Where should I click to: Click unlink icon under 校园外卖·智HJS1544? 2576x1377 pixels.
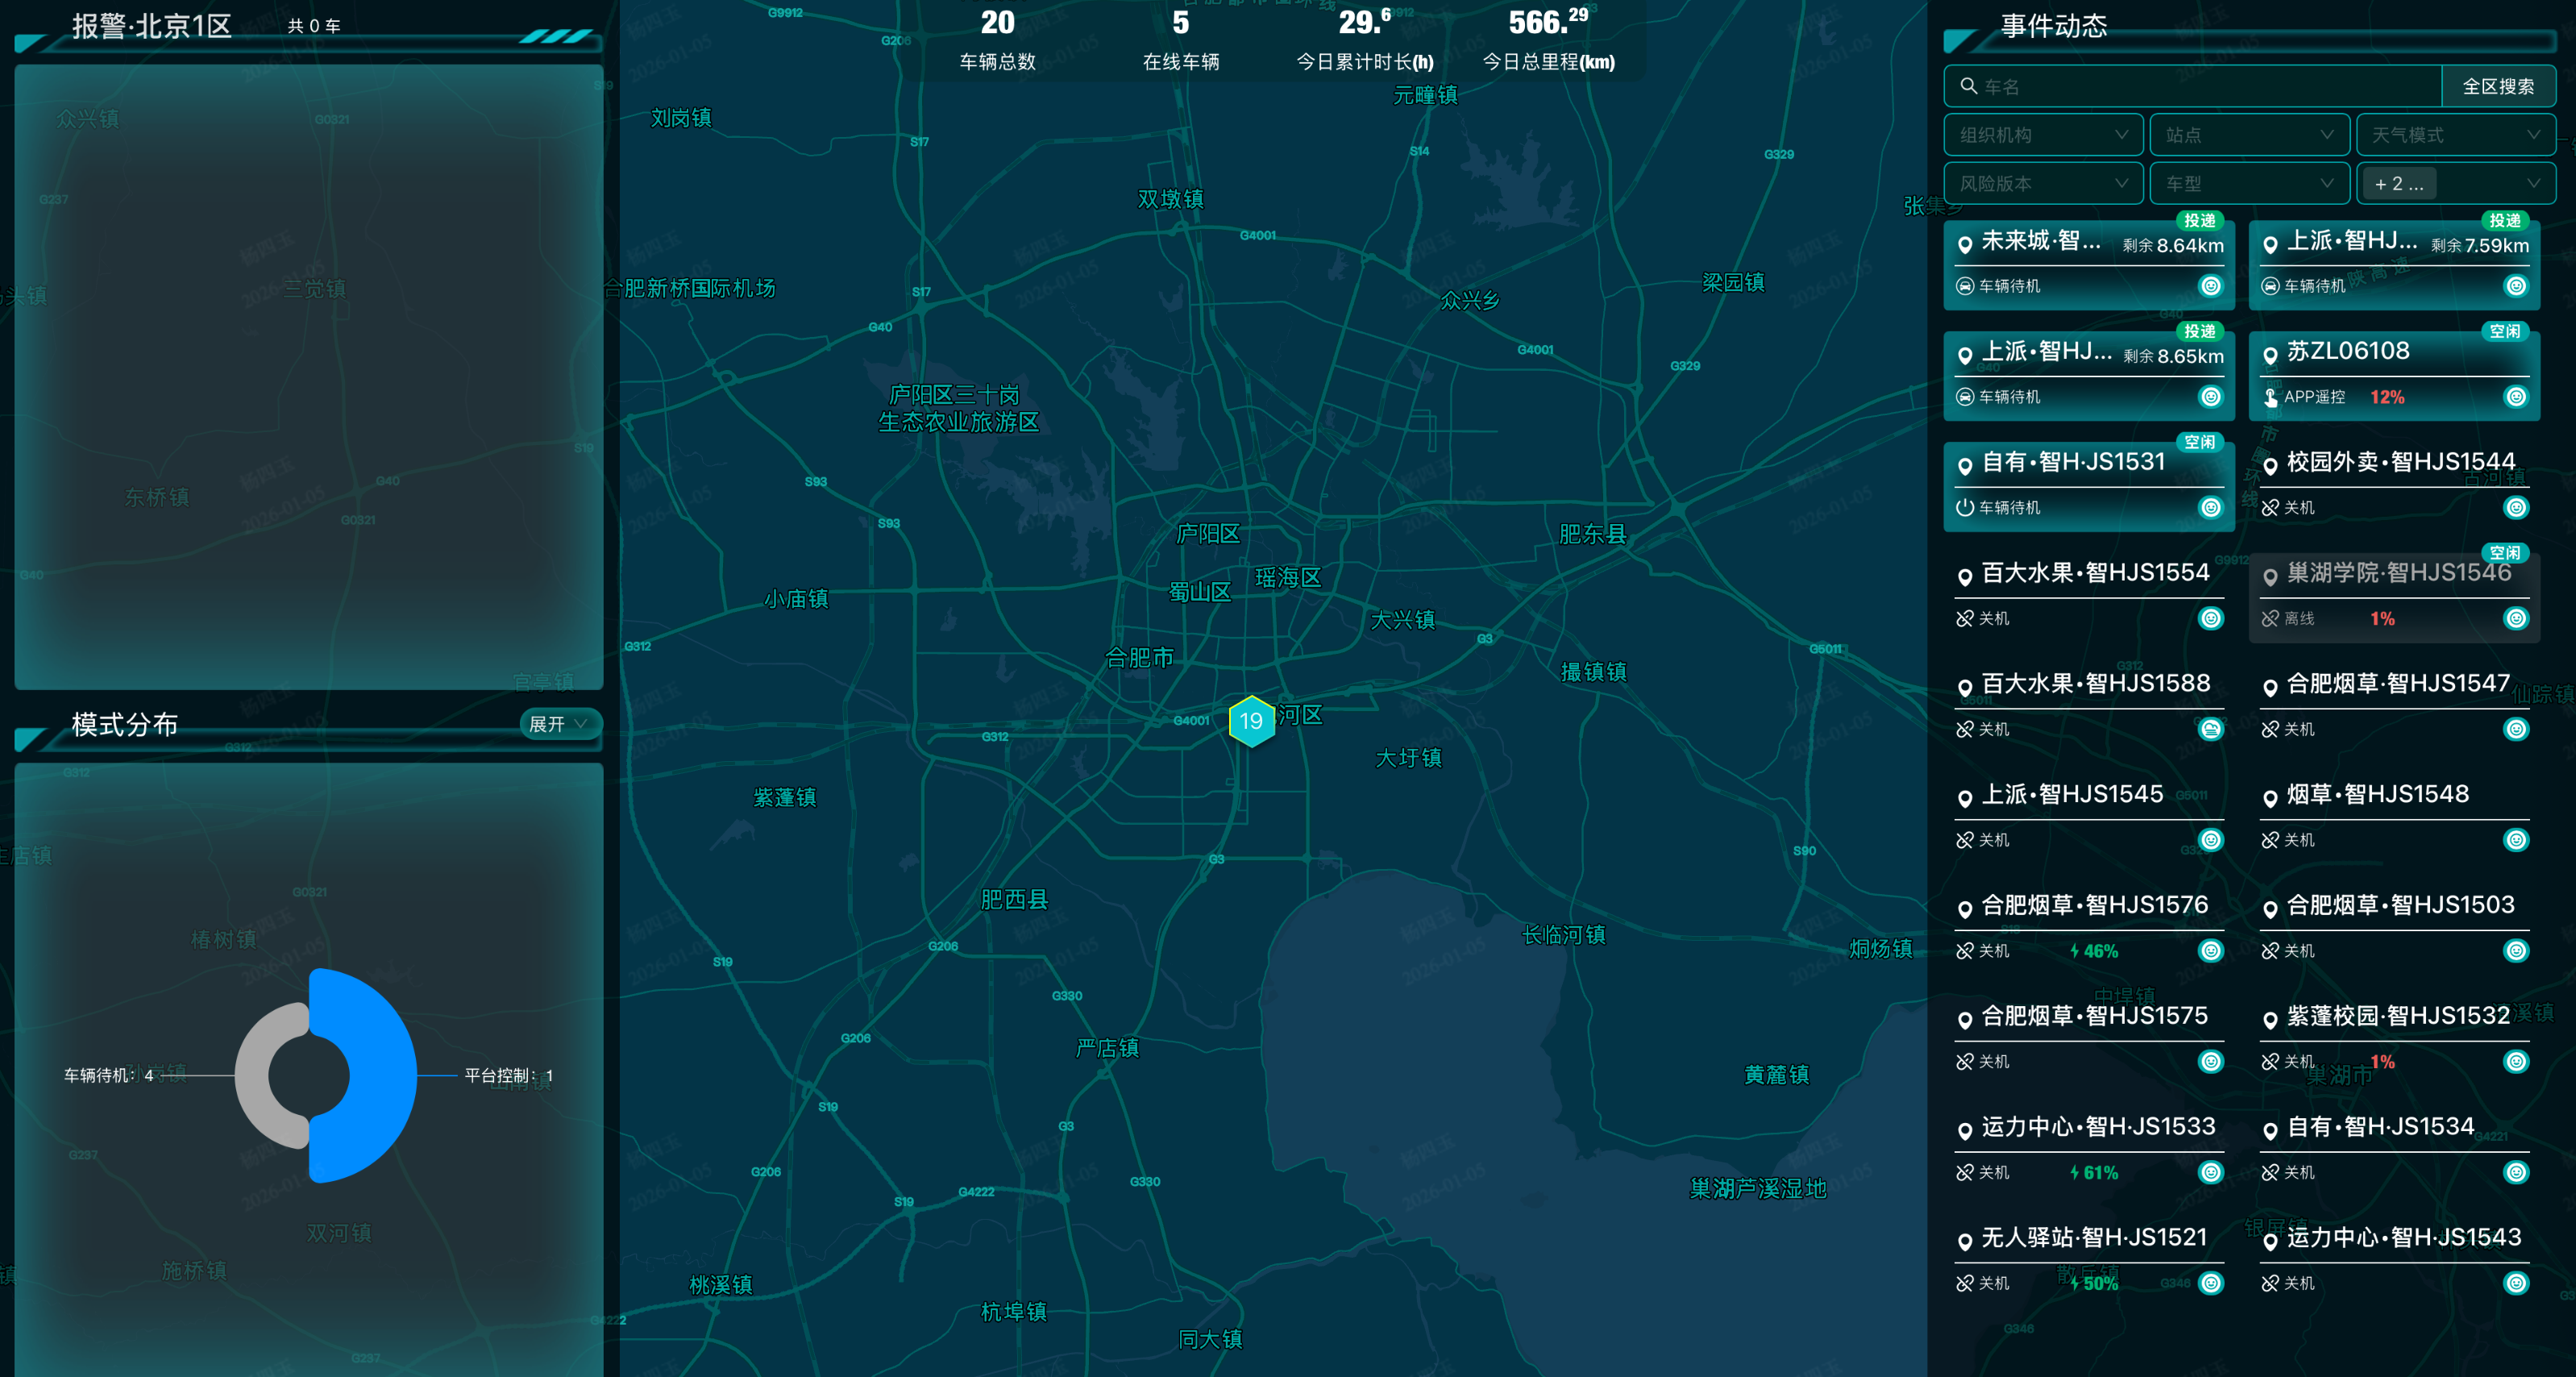tap(2270, 508)
